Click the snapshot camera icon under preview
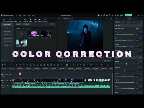 click(x=105, y=61)
